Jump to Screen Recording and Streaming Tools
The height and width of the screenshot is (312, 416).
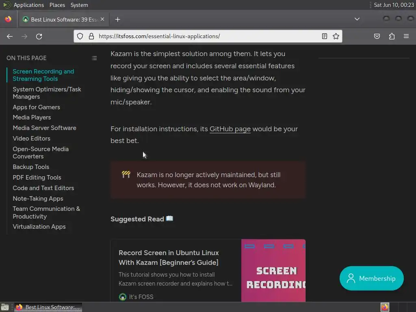(43, 75)
